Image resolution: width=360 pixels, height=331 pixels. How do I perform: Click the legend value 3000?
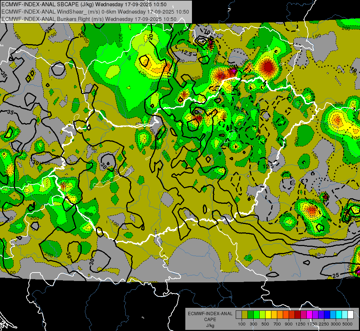pos(336,324)
